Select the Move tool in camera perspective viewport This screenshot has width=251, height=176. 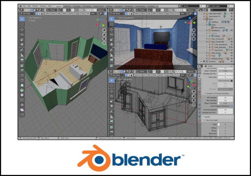[x=111, y=29]
